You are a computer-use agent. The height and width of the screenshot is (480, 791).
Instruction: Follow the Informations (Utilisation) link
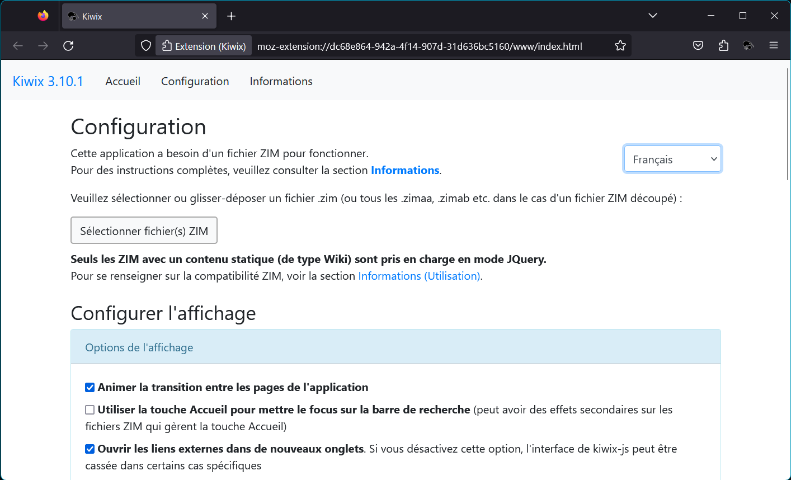pyautogui.click(x=419, y=276)
